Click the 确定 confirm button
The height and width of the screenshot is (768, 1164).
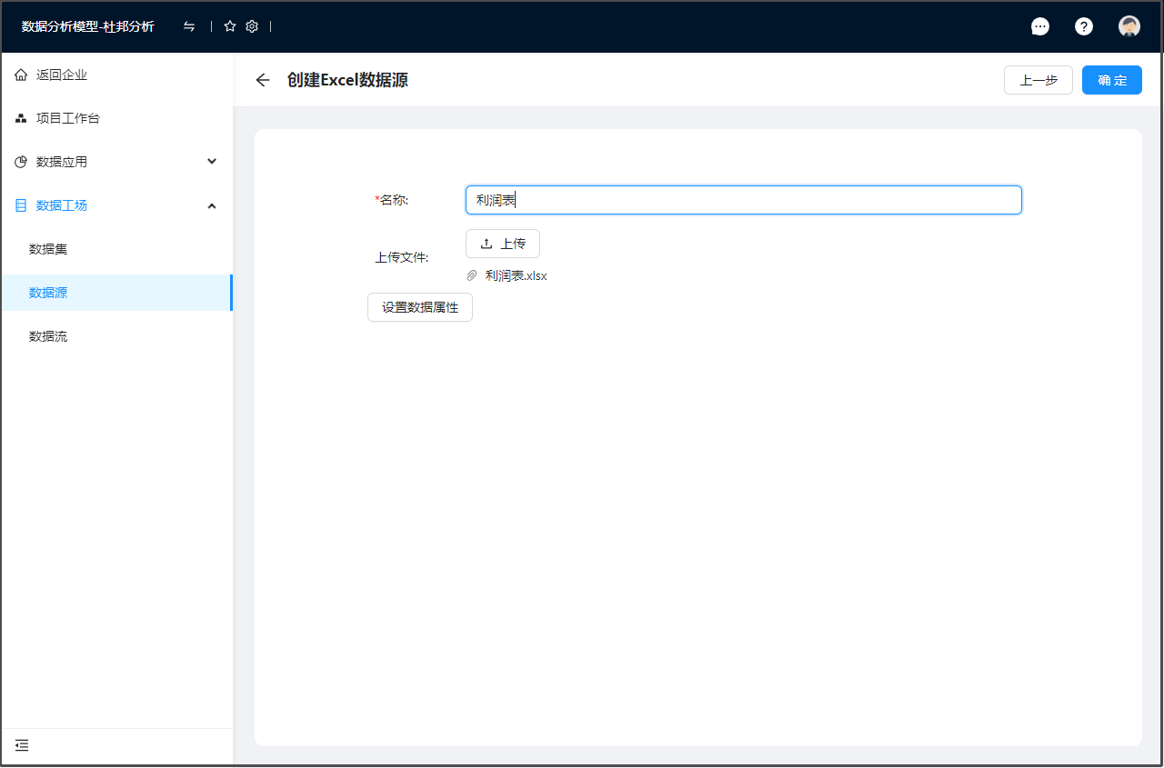tap(1111, 80)
